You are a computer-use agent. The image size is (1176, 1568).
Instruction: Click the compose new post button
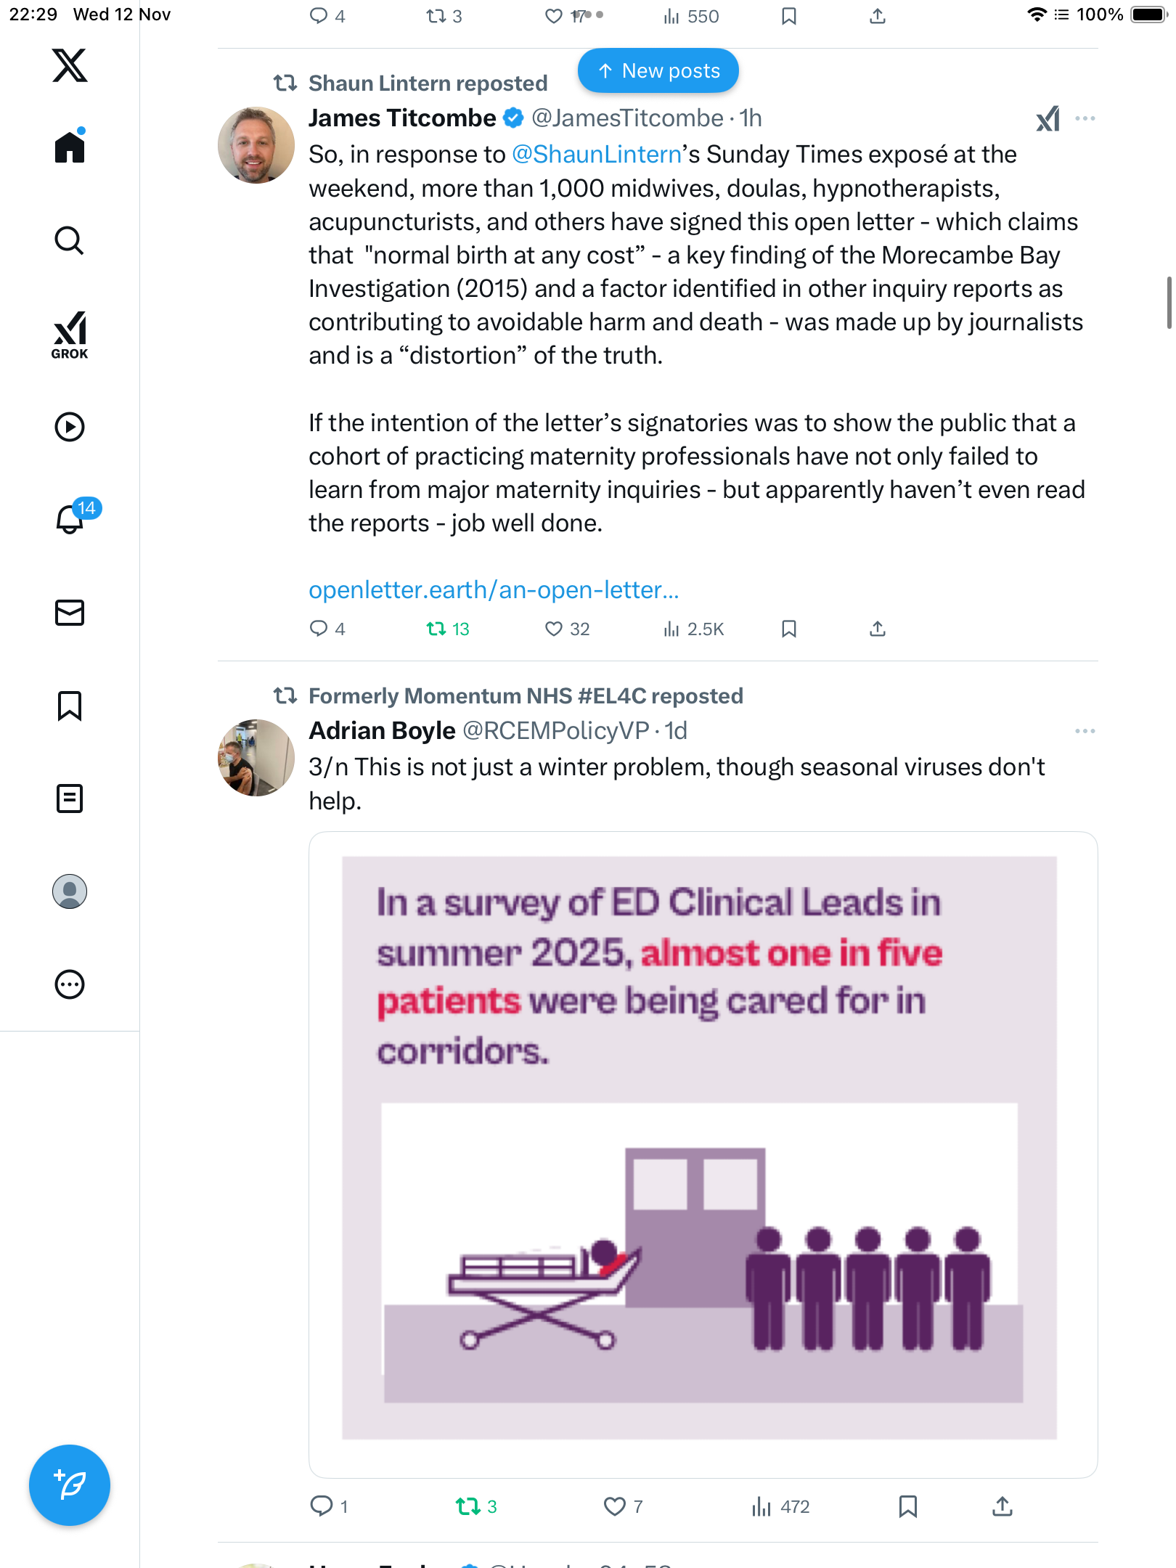[x=70, y=1485]
